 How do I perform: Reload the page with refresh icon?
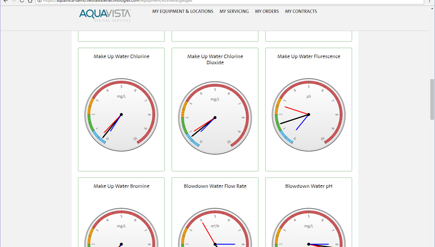coord(22,1)
